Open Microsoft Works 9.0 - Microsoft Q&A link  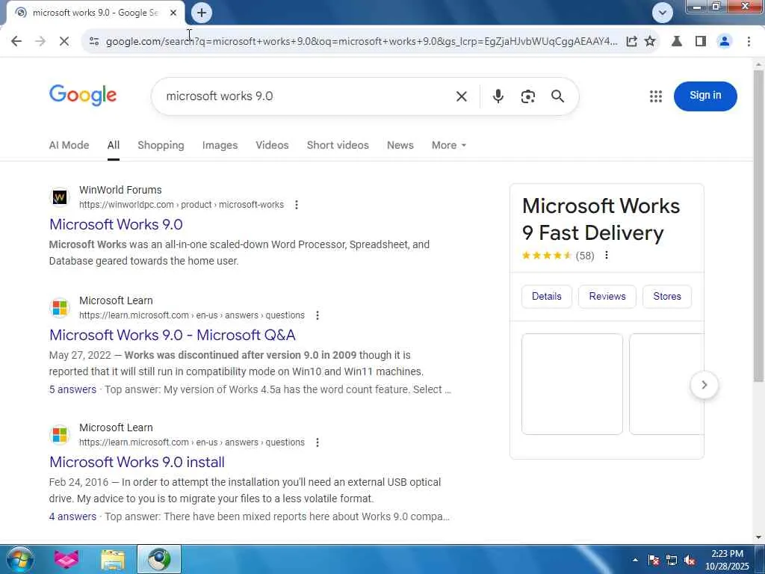click(x=173, y=335)
